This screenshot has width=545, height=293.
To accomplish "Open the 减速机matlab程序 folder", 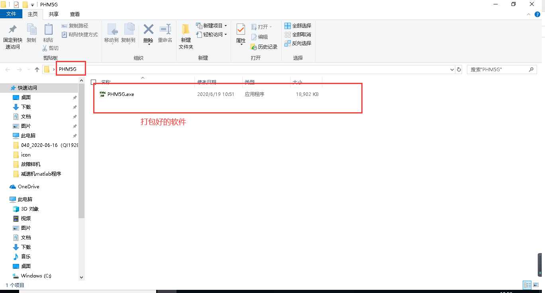I will [41, 174].
